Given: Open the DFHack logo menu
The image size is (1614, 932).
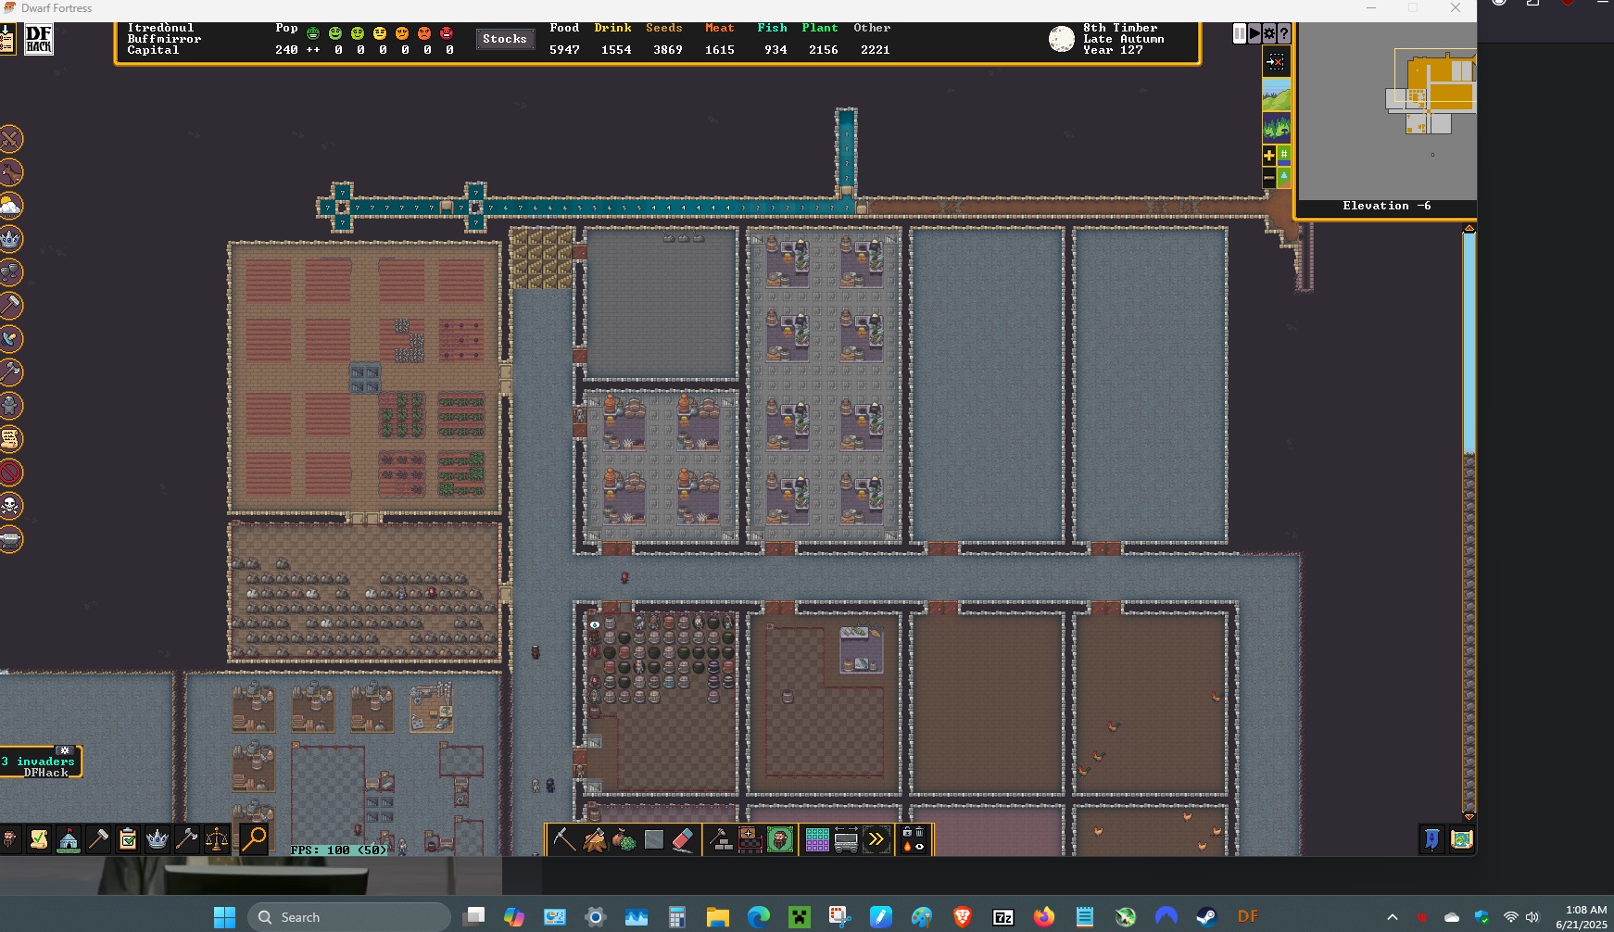Looking at the screenshot, I should tap(38, 39).
